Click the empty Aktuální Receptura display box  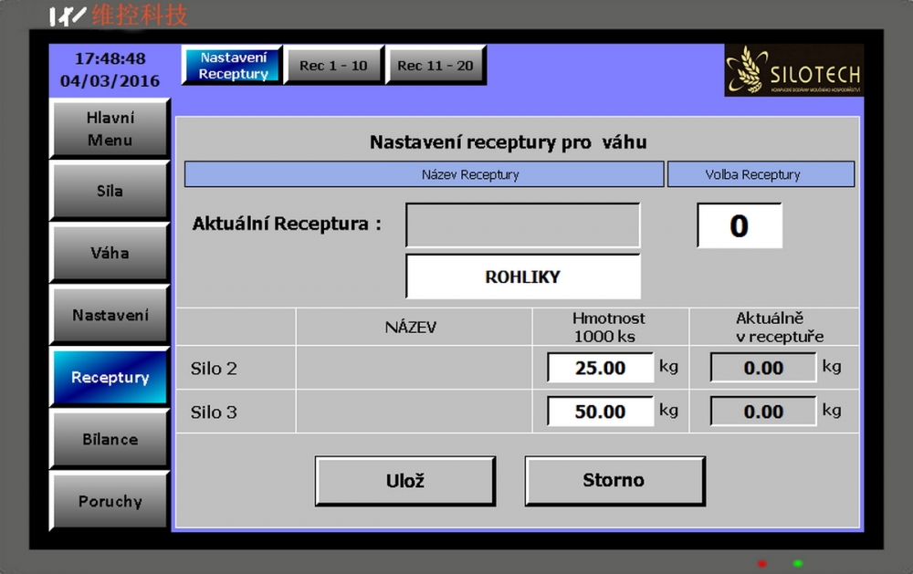pos(522,225)
